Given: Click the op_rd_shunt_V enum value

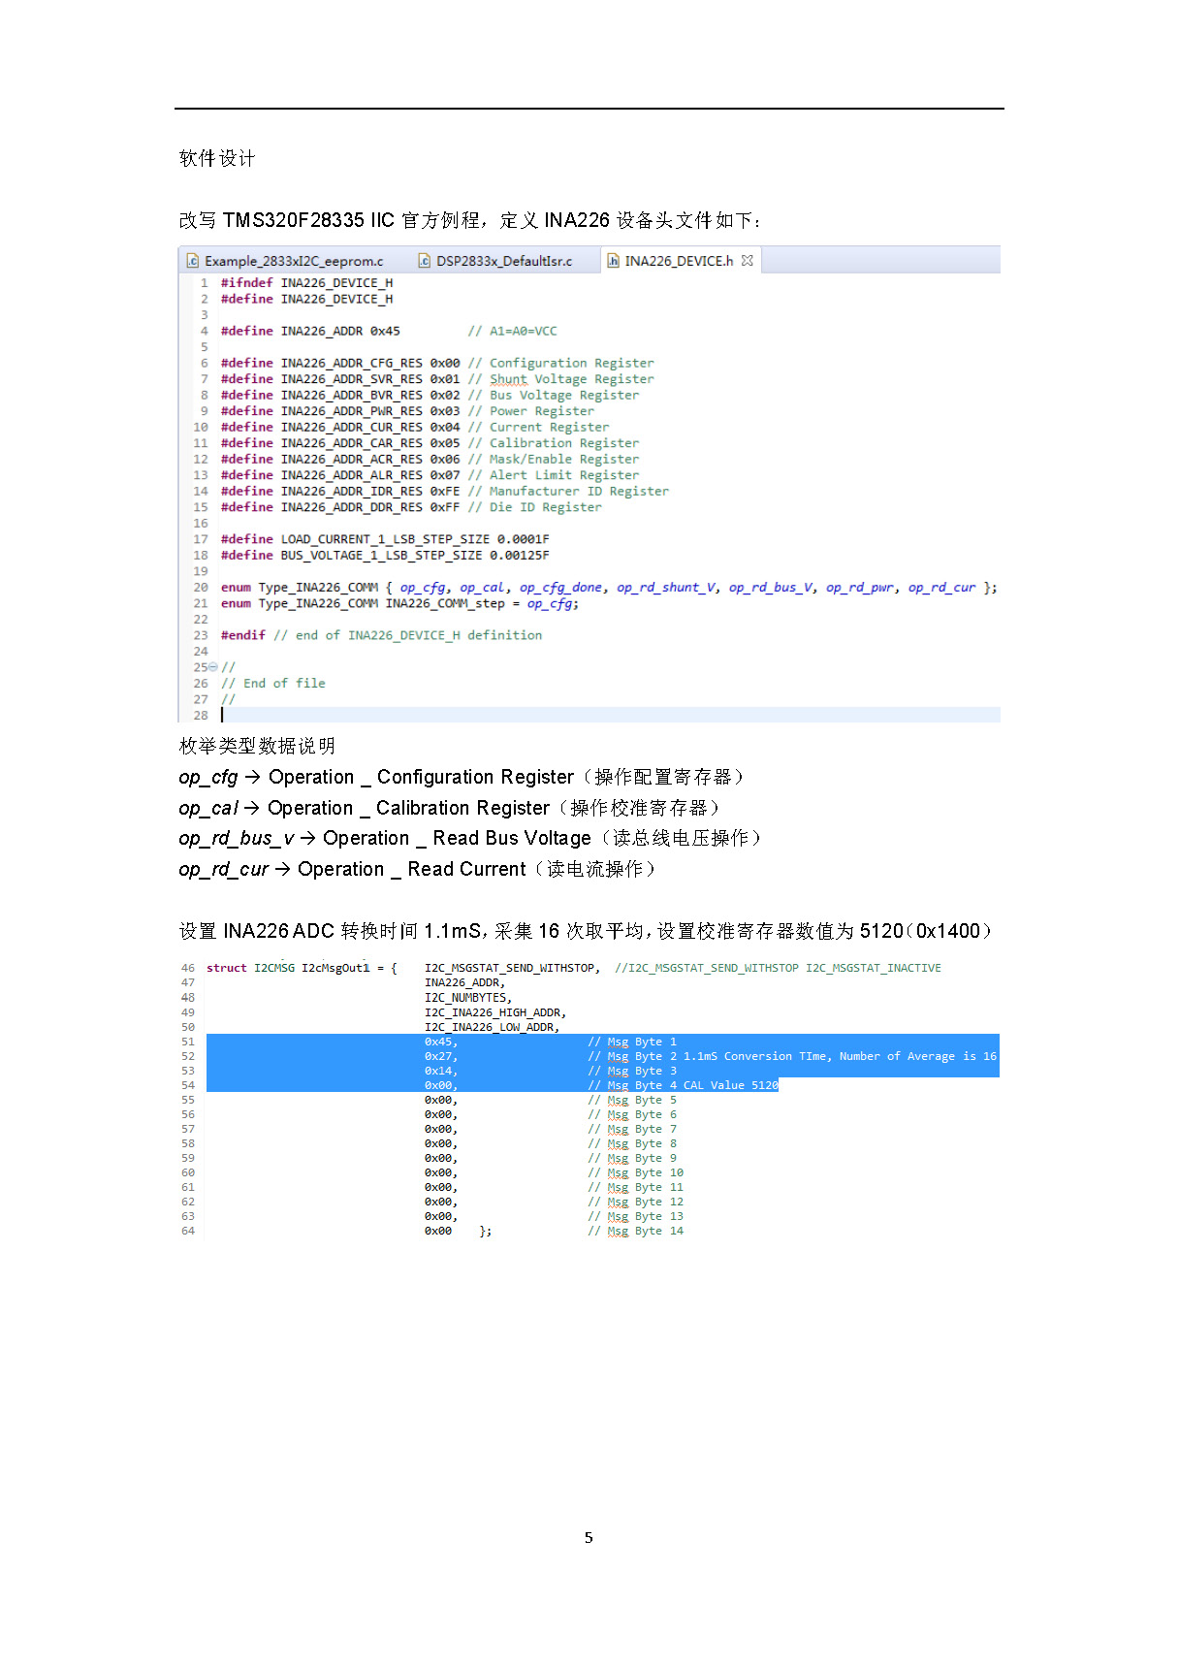Looking at the screenshot, I should click(x=666, y=588).
